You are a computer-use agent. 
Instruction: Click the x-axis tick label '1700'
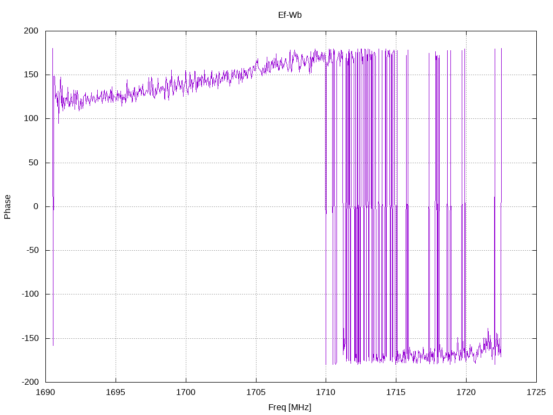coord(186,392)
